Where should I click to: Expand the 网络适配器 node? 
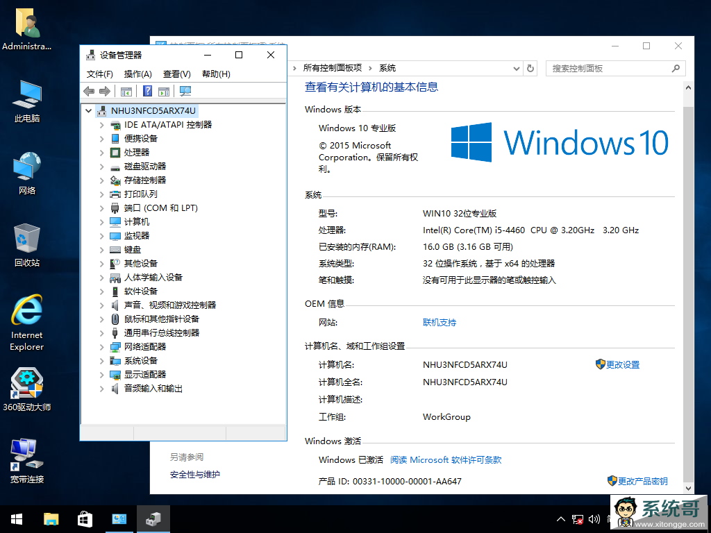101,347
